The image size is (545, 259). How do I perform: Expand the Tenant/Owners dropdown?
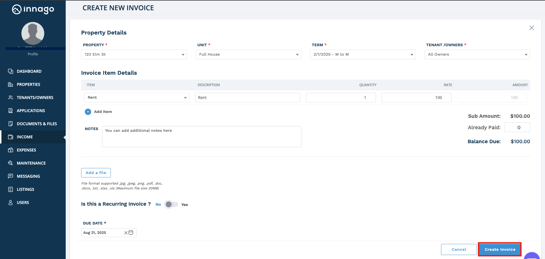click(477, 54)
